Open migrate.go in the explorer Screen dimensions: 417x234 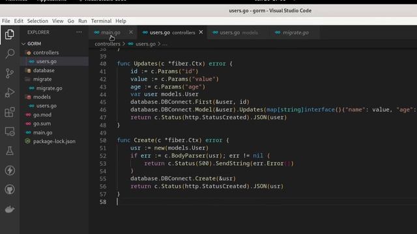54,88
